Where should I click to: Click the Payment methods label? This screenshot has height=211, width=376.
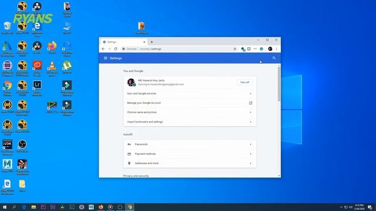pos(145,154)
